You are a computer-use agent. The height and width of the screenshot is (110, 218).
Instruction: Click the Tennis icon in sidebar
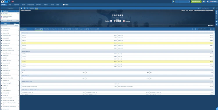click(x=2, y=38)
